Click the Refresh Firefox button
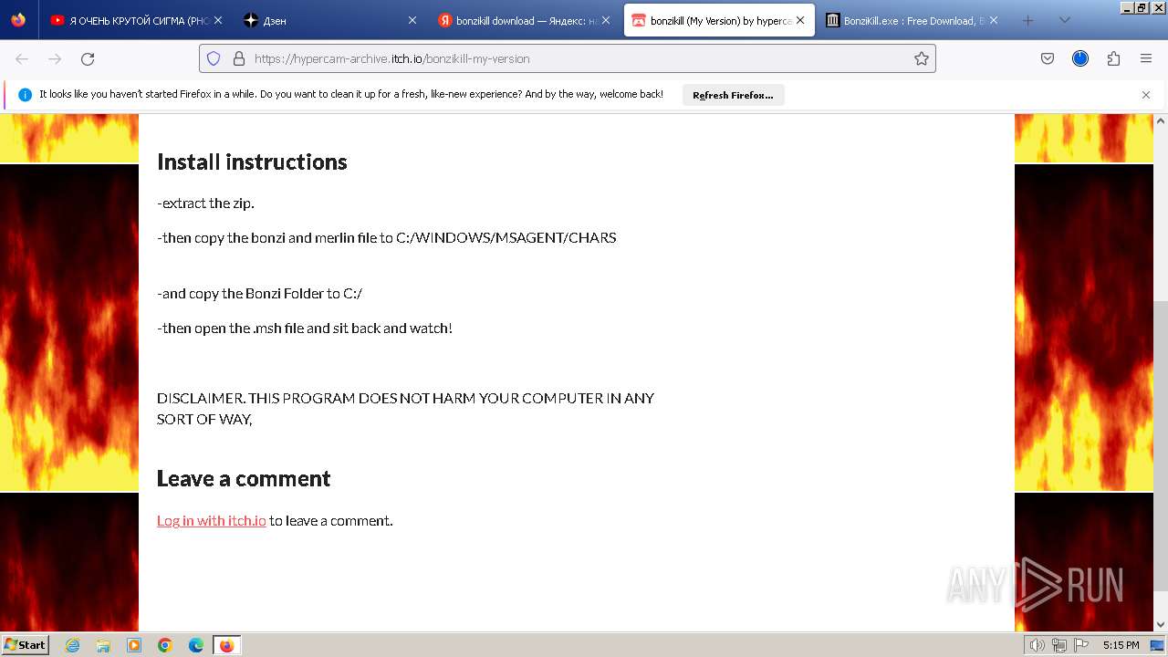 [733, 95]
